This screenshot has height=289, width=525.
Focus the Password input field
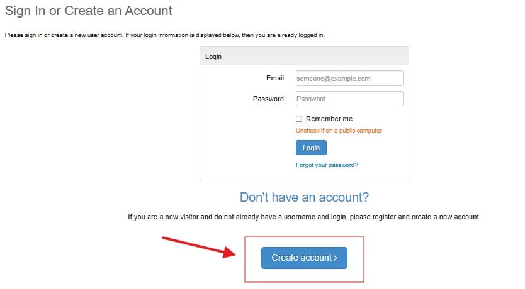[x=349, y=99]
